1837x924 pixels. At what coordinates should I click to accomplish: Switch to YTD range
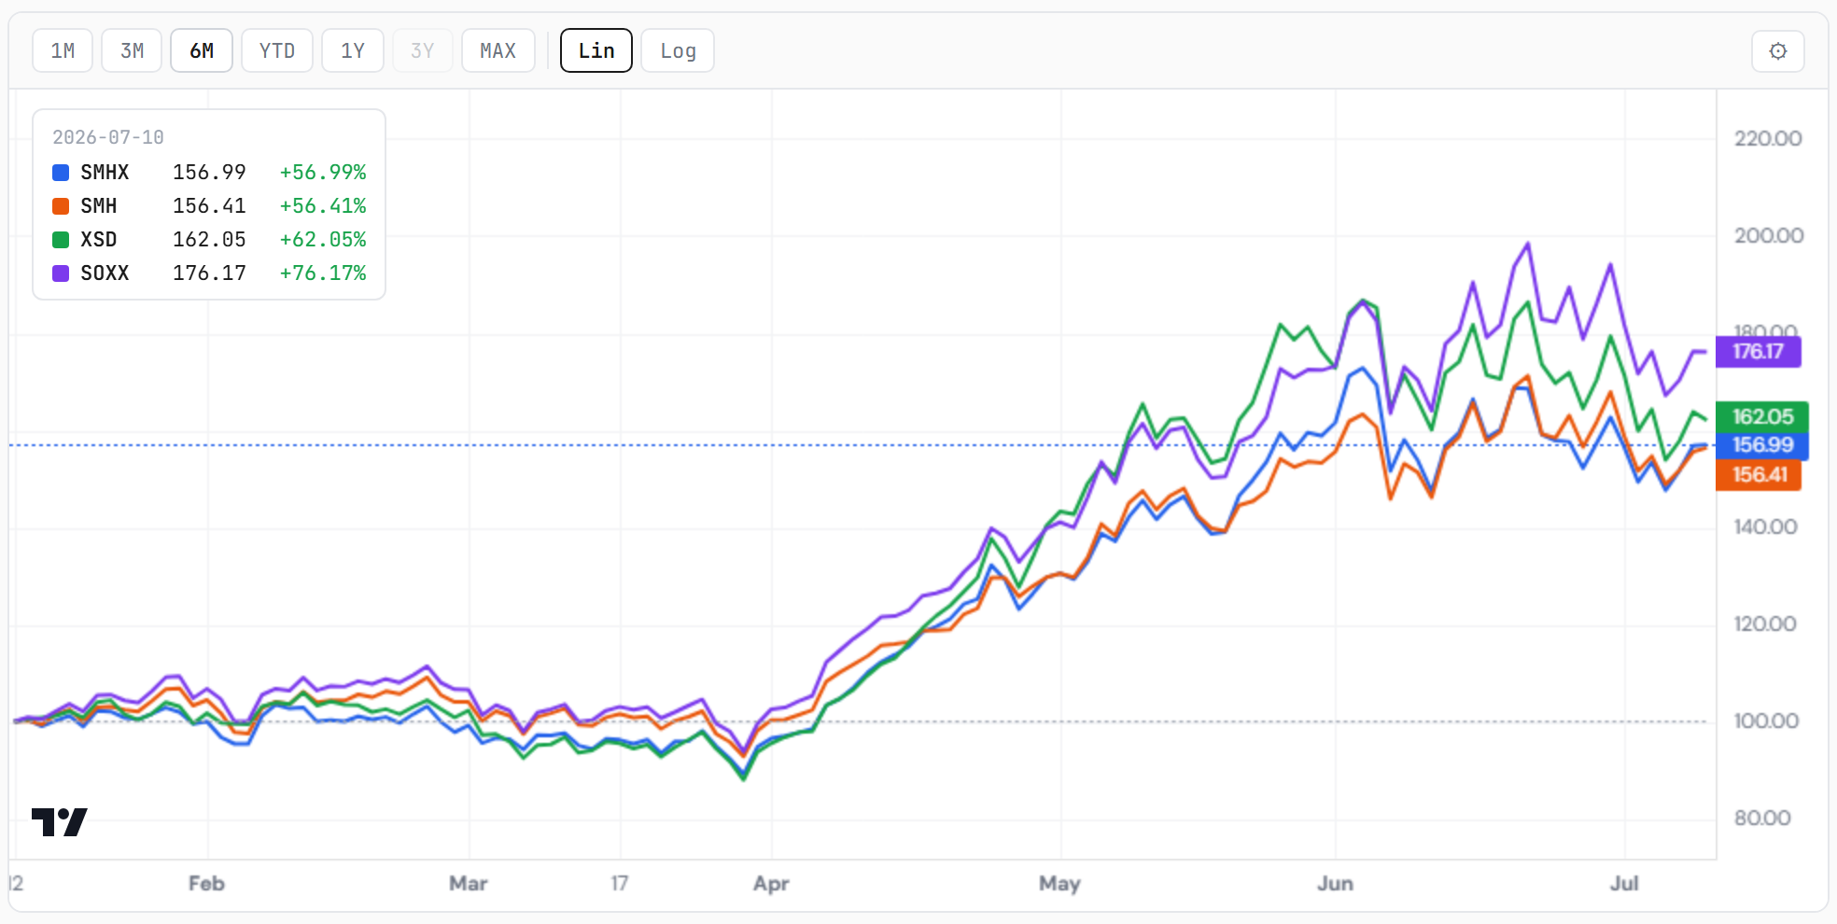coord(277,50)
